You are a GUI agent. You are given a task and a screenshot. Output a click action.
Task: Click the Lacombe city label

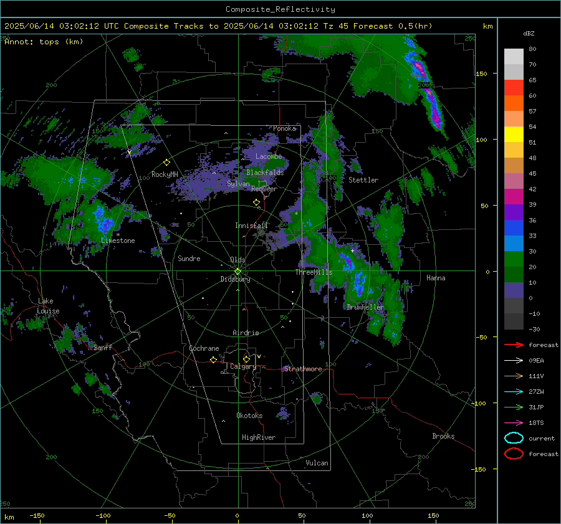(269, 156)
